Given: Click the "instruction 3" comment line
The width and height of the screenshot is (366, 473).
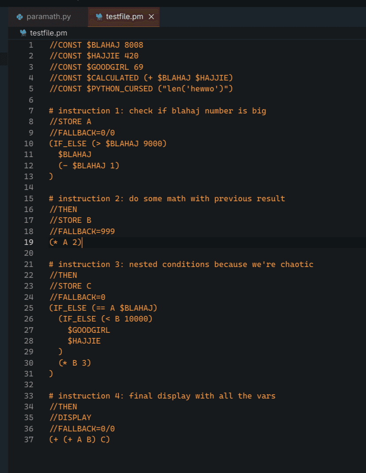Looking at the screenshot, I should [181, 264].
